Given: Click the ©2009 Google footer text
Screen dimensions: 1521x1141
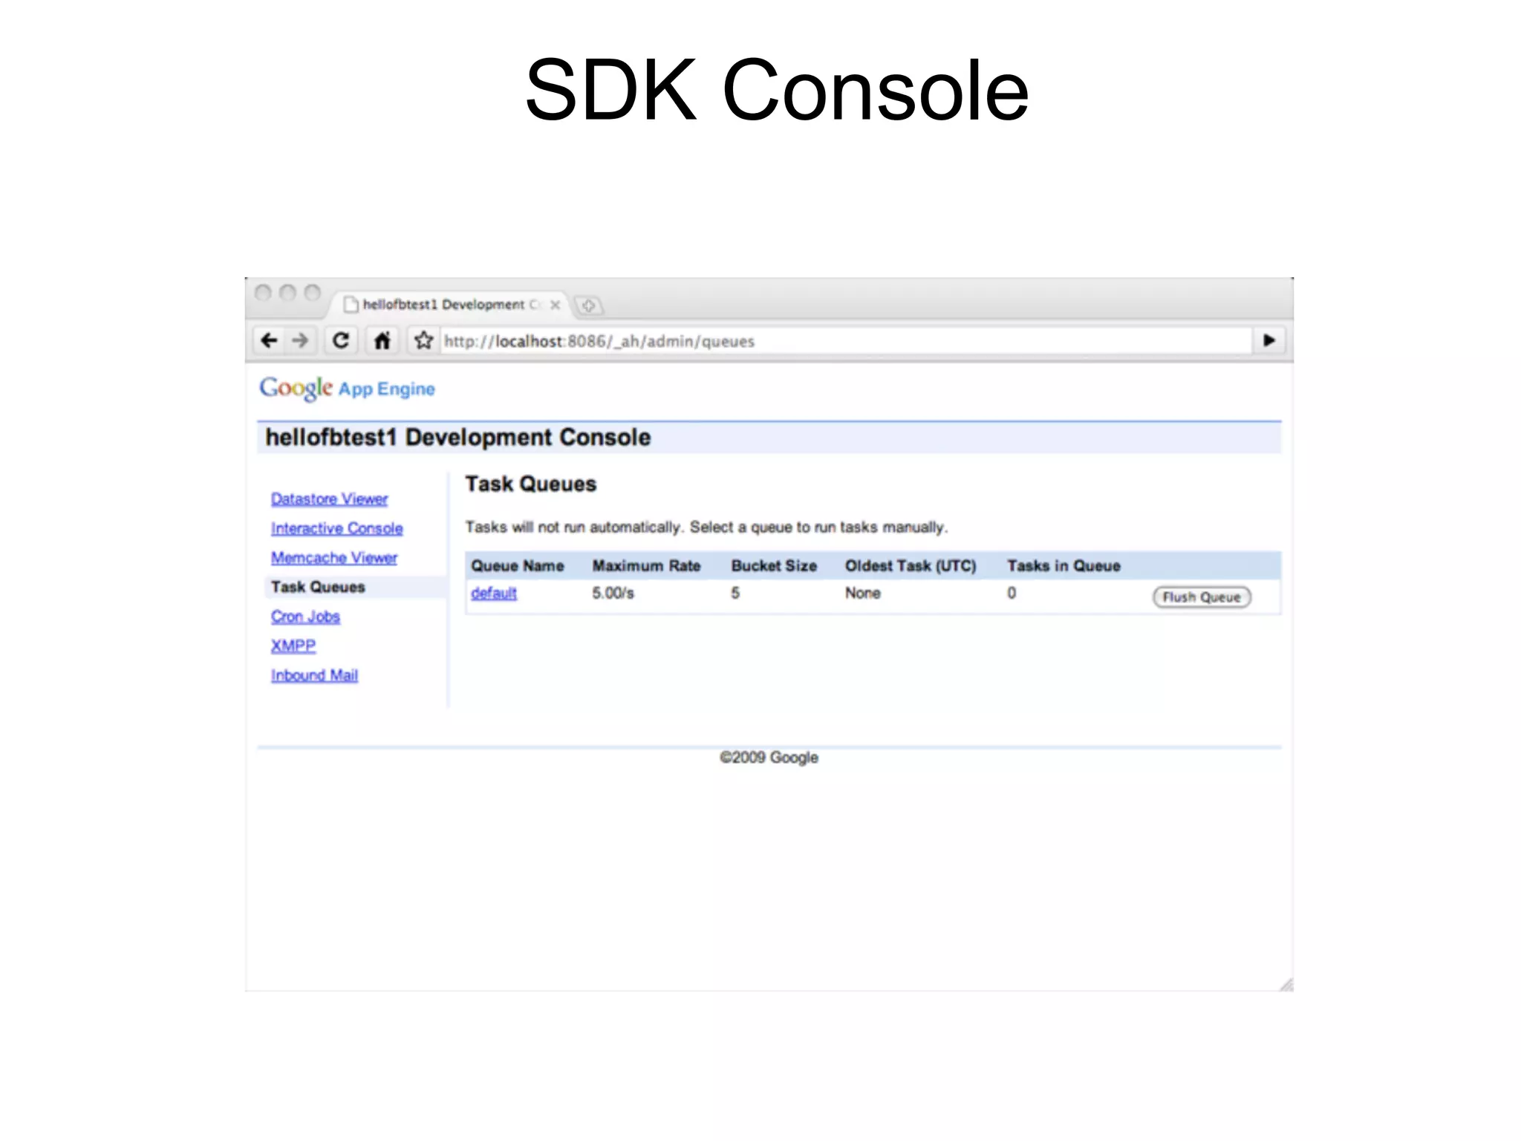Looking at the screenshot, I should [769, 758].
